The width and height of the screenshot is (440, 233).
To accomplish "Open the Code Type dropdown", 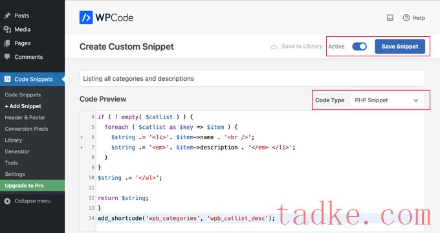I will 387,100.
